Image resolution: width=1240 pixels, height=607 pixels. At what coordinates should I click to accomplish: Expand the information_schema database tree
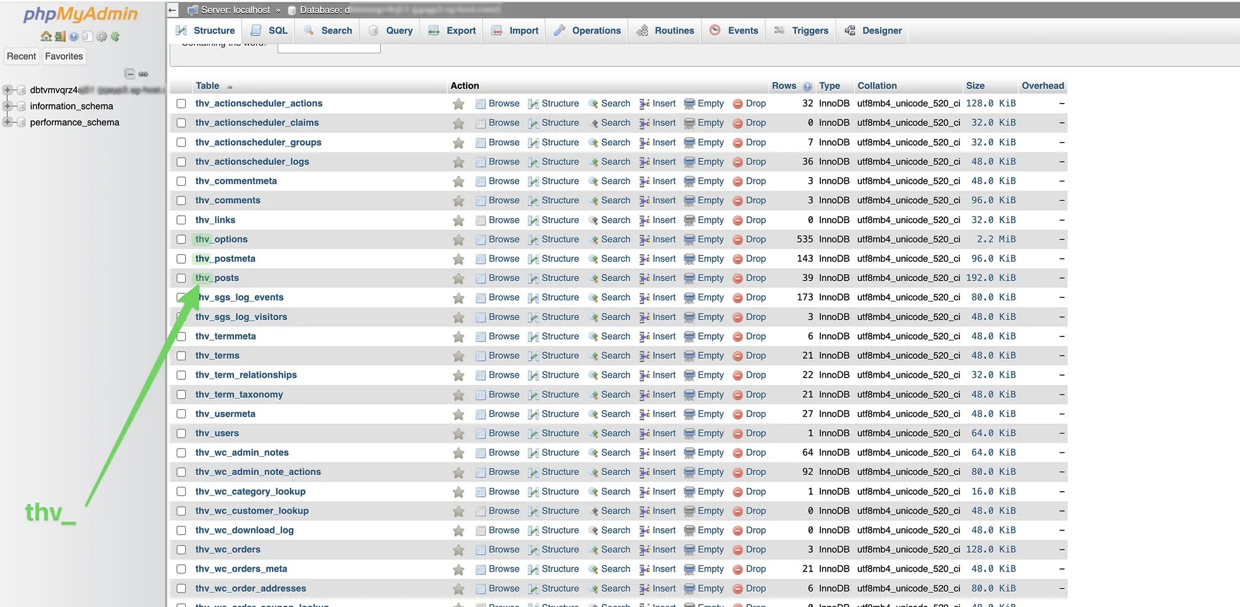(x=7, y=106)
